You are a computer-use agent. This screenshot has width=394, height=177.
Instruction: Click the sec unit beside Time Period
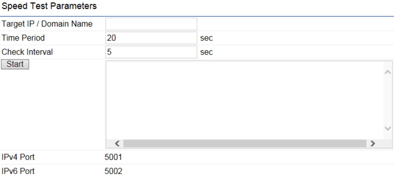(206, 38)
